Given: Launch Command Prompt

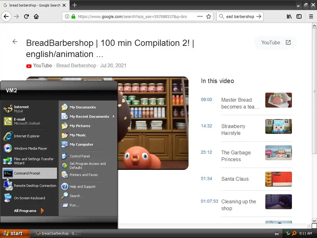Looking at the screenshot, I should 29,173.
